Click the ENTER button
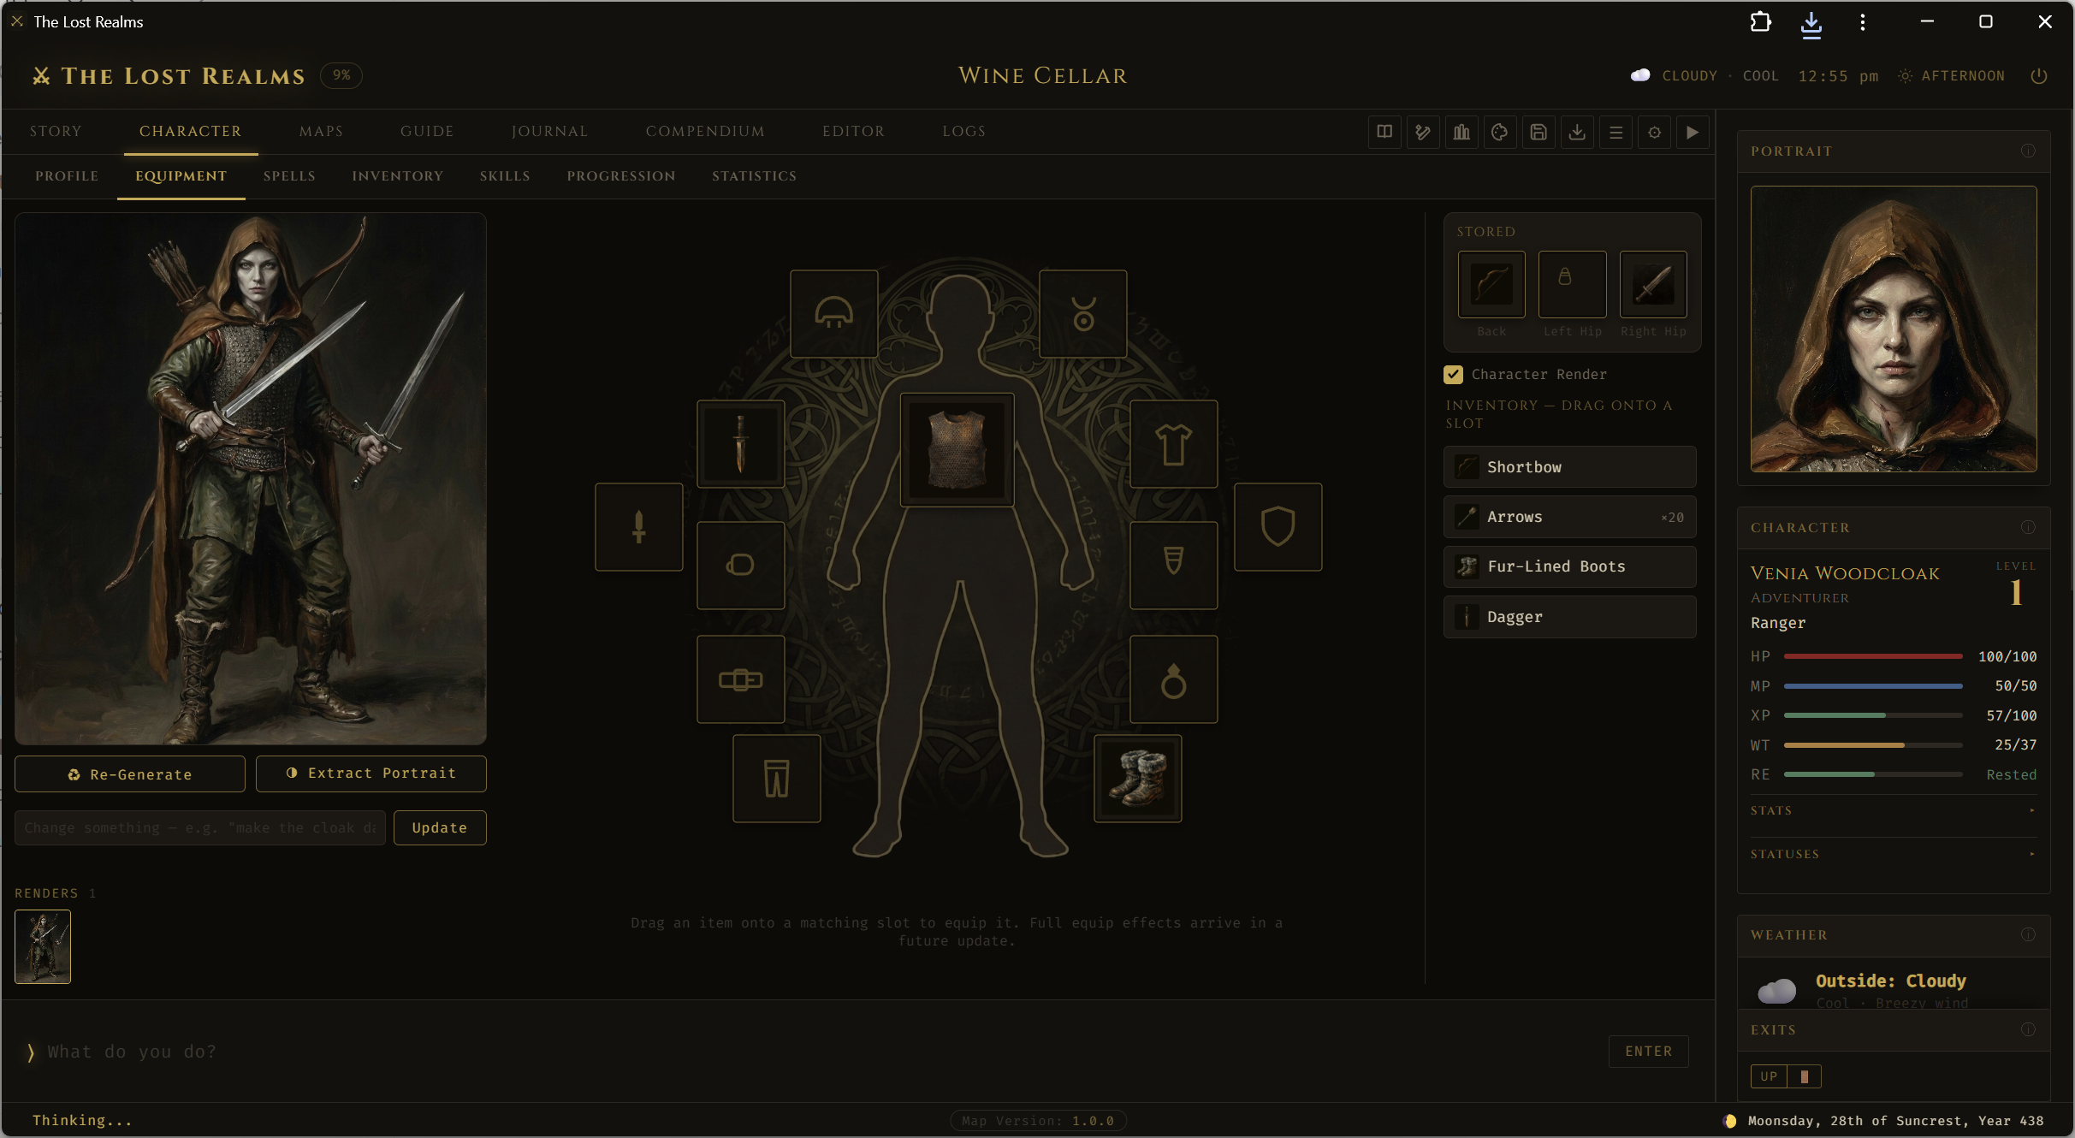The height and width of the screenshot is (1138, 2075). pos(1648,1052)
